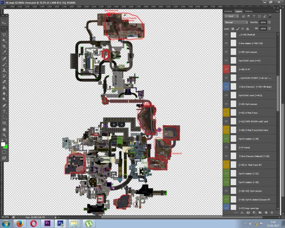Select the Hand tool

(4, 129)
